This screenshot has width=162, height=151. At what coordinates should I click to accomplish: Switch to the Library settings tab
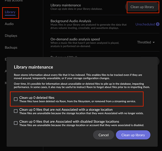pos(10,12)
